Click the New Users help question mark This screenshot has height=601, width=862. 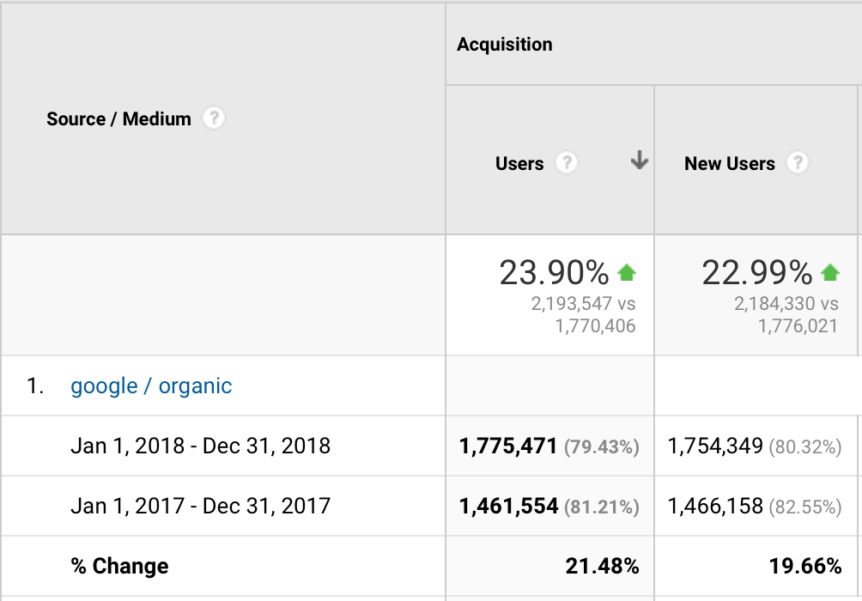(798, 163)
